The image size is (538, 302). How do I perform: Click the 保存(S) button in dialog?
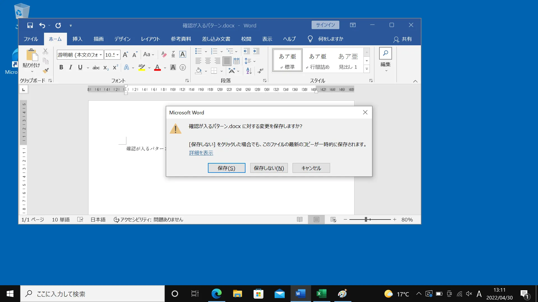coord(226,168)
